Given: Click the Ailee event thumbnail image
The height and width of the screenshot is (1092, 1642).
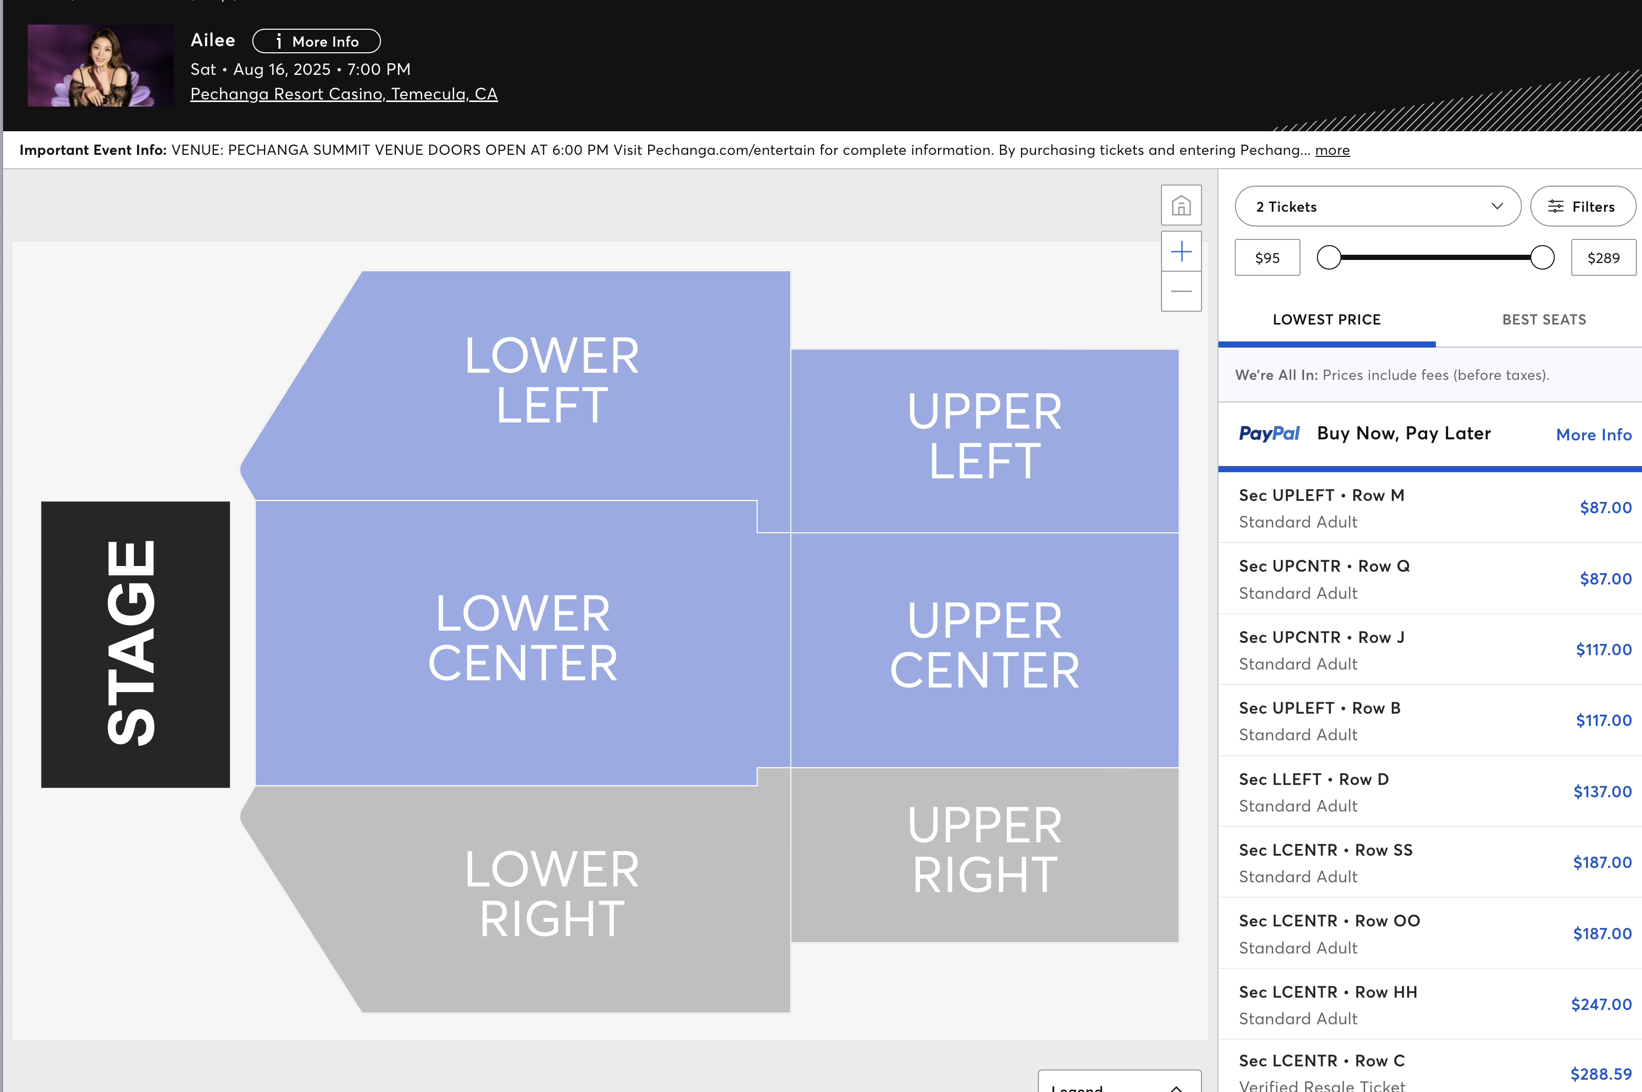Looking at the screenshot, I should tap(101, 66).
